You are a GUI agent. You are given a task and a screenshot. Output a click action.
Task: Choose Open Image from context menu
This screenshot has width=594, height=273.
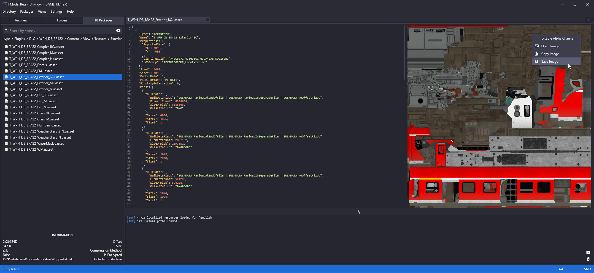550,46
